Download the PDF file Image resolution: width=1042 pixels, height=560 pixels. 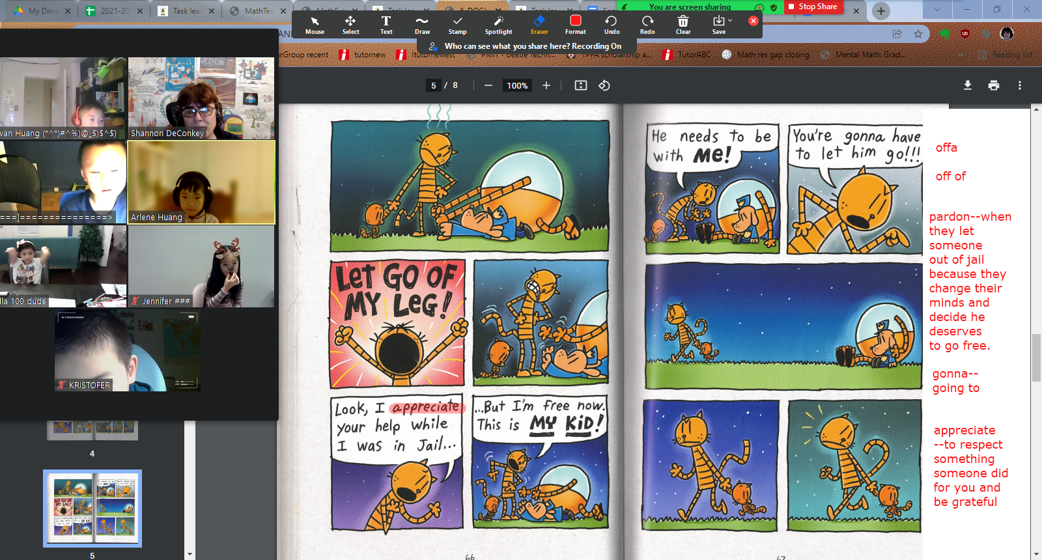point(968,85)
